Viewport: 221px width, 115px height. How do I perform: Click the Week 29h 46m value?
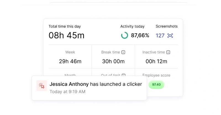tap(70, 61)
